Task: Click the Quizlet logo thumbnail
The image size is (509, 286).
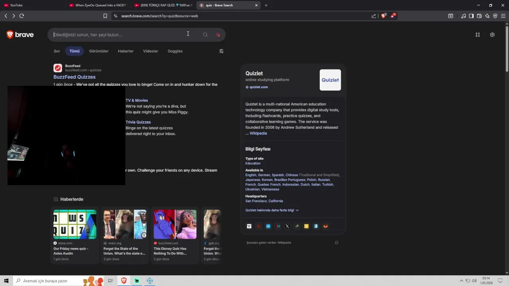Action: click(330, 80)
